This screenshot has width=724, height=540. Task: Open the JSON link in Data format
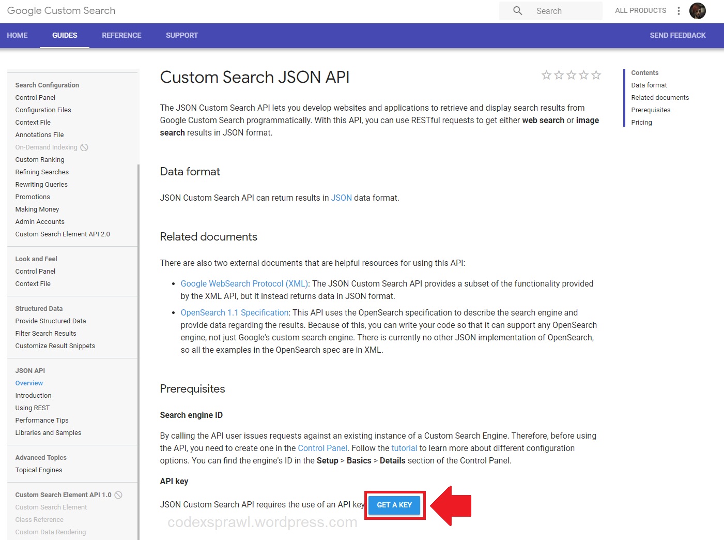coord(342,198)
